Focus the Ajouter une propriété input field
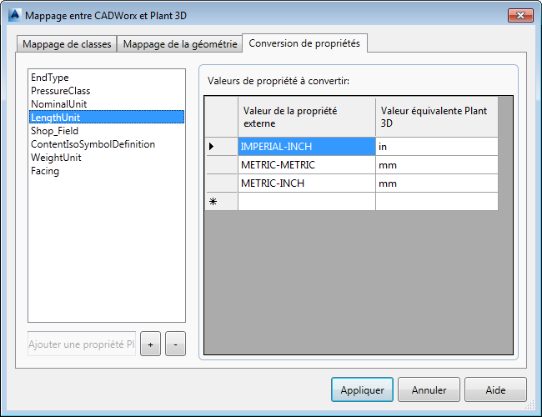Image resolution: width=542 pixels, height=417 pixels. pos(82,344)
